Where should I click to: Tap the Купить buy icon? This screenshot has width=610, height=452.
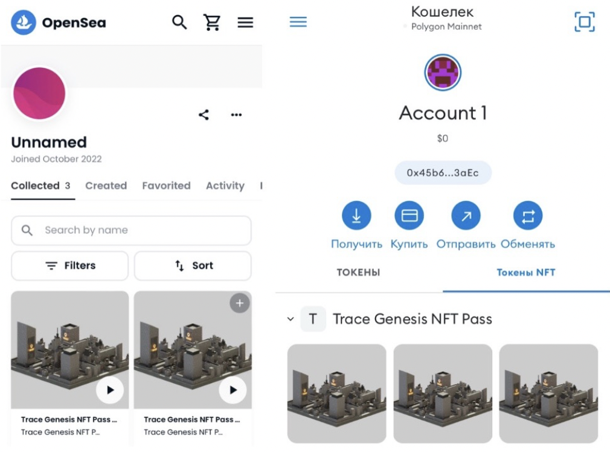pos(409,216)
